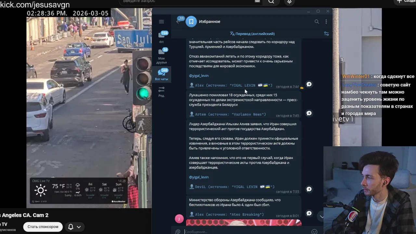
Task: Open translation settings icon in translate bar
Action: click(326, 34)
